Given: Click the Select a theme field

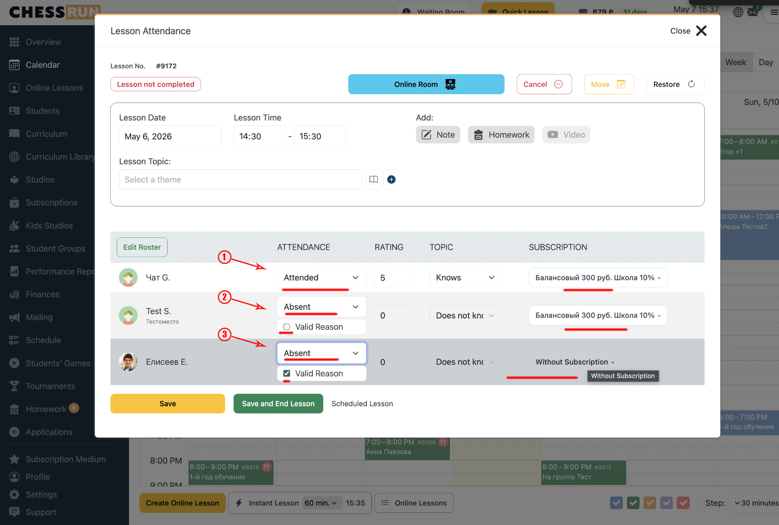Looking at the screenshot, I should tap(241, 179).
